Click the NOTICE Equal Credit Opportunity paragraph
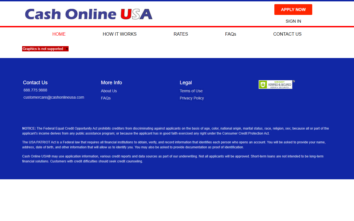354x221 pixels. coord(176,131)
